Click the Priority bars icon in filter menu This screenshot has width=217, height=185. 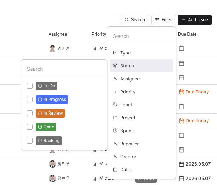pos(115,92)
